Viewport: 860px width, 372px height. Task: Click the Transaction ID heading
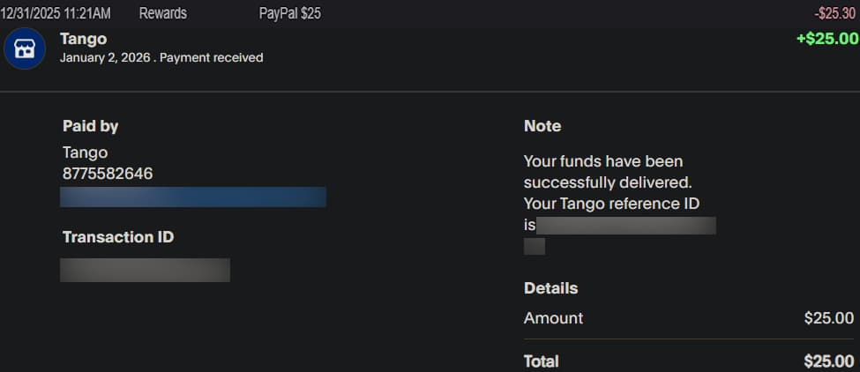coord(118,237)
